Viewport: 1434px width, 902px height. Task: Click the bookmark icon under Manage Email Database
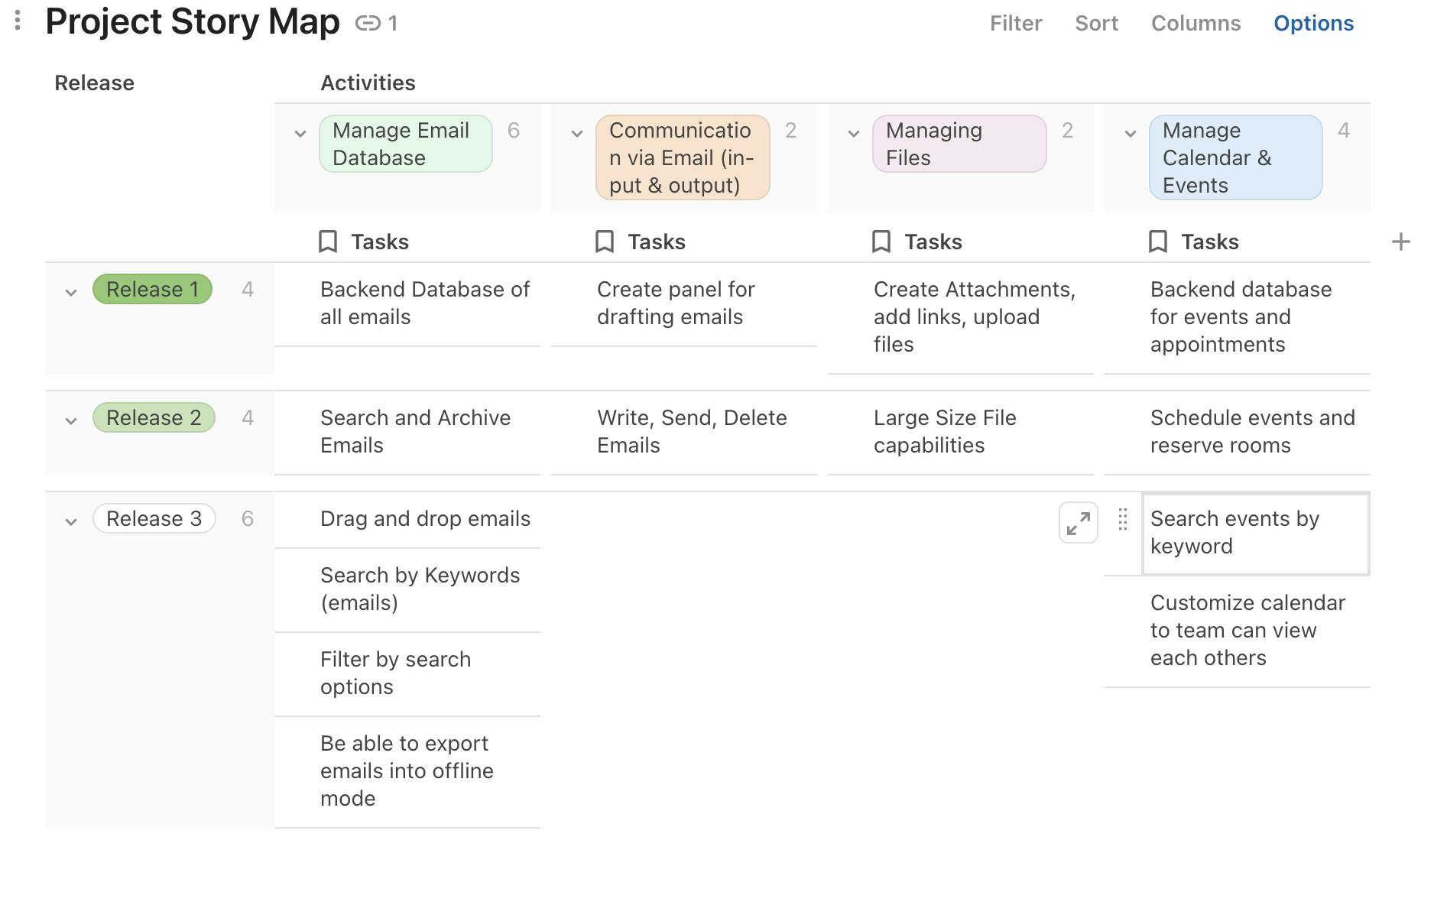[x=328, y=242]
